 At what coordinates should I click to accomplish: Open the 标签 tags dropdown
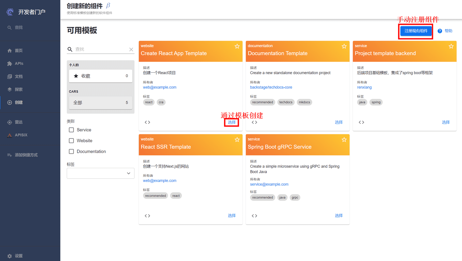(101, 173)
